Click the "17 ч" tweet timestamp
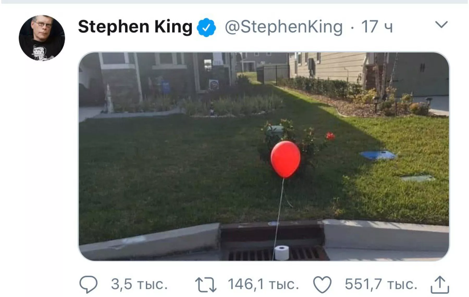 (377, 27)
